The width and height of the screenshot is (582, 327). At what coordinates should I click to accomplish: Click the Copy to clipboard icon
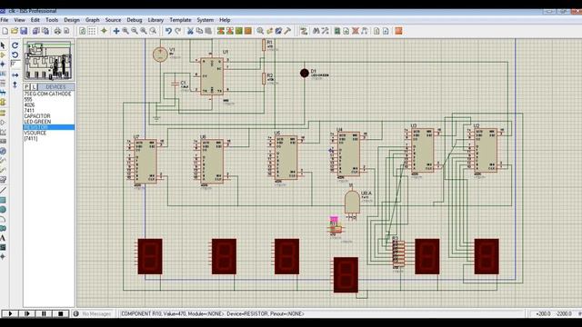tap(199, 31)
